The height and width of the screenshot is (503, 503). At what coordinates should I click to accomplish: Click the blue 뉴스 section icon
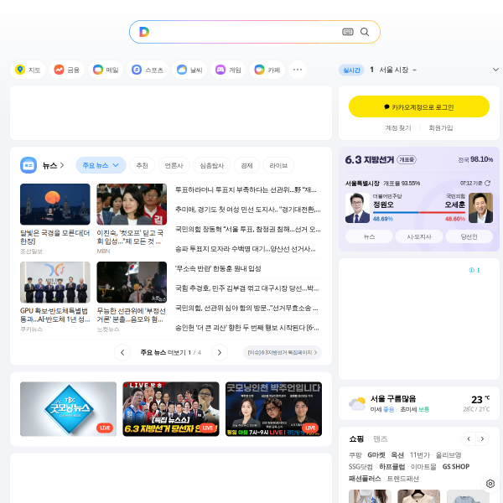pos(29,165)
